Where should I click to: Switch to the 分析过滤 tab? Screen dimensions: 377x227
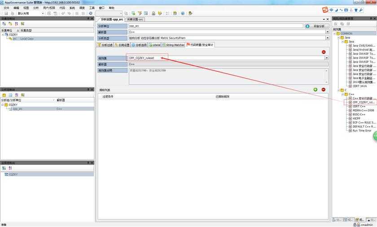(105, 45)
